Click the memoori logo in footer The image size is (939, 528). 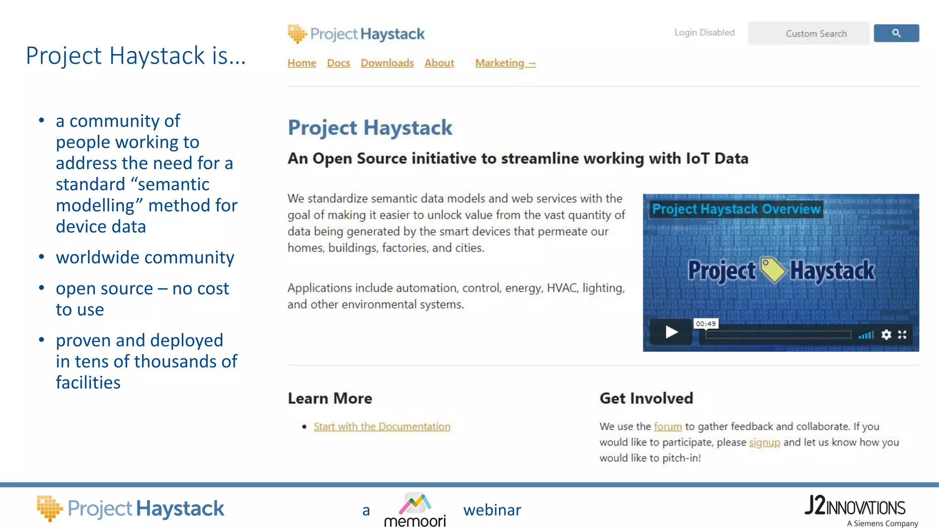coord(414,510)
